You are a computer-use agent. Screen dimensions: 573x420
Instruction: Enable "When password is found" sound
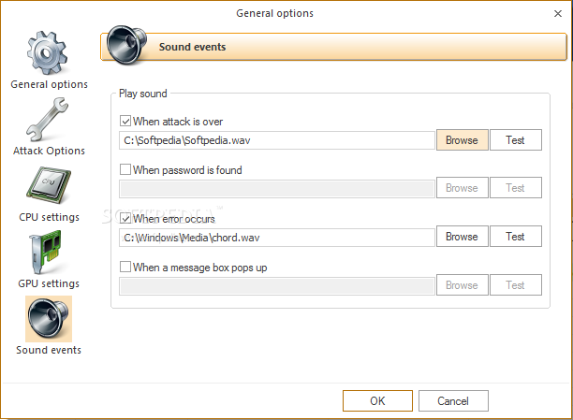coord(125,170)
